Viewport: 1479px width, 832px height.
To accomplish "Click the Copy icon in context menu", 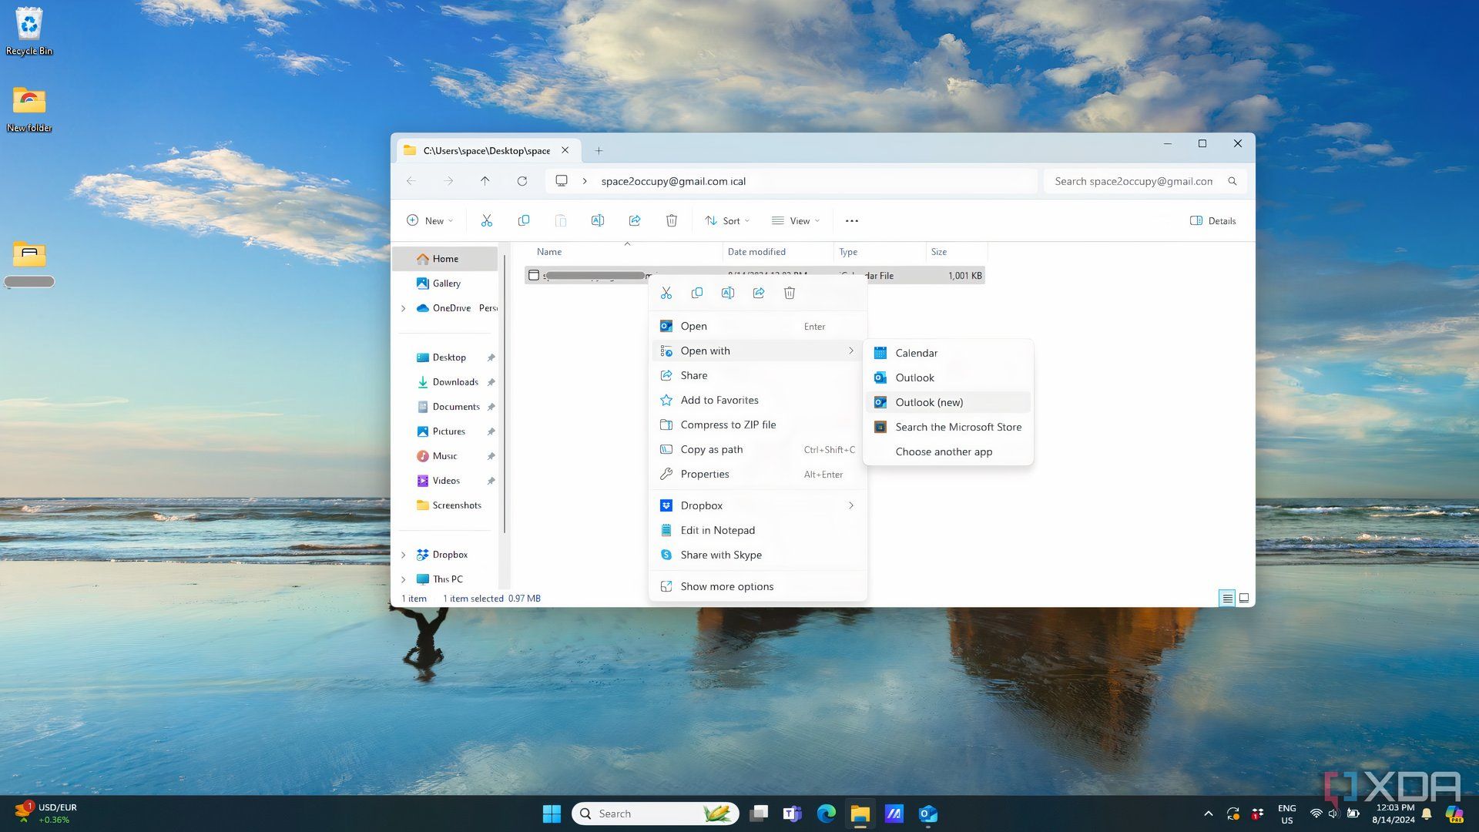I will (x=697, y=293).
